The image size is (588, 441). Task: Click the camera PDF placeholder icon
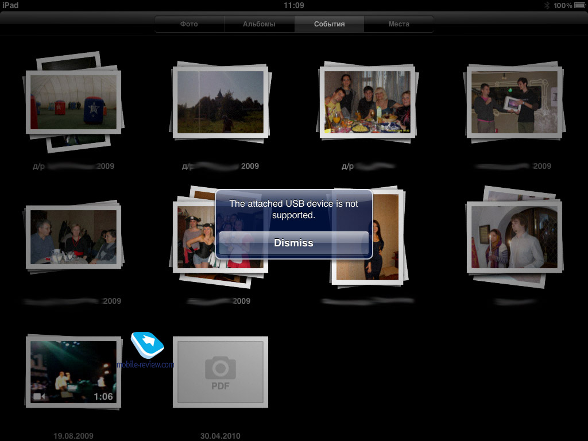coord(220,372)
